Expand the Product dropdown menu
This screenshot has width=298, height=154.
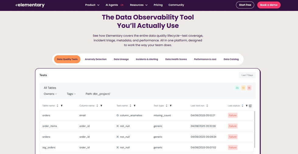click(92, 5)
